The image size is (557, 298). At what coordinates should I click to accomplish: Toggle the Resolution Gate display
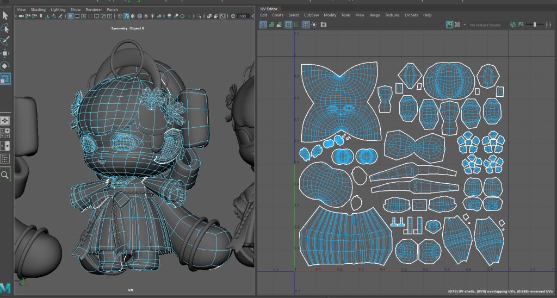(83, 16)
